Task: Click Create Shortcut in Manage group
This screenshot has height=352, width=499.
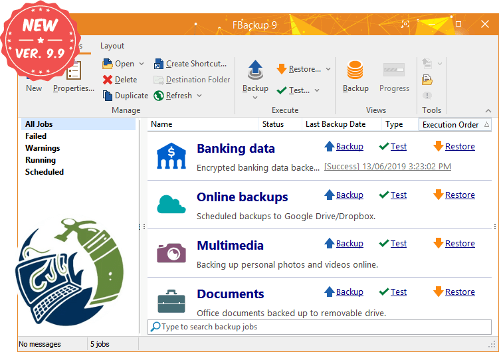Action: point(190,64)
